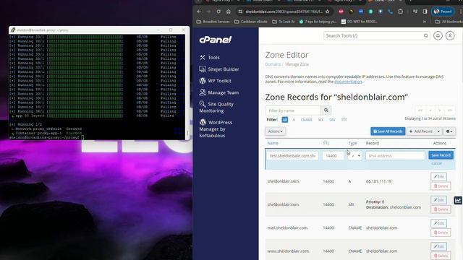Filter zone records by A type

coord(294,120)
